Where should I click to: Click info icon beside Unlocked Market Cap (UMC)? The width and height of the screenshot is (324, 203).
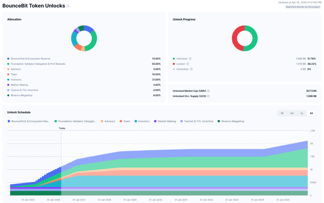click(x=209, y=91)
